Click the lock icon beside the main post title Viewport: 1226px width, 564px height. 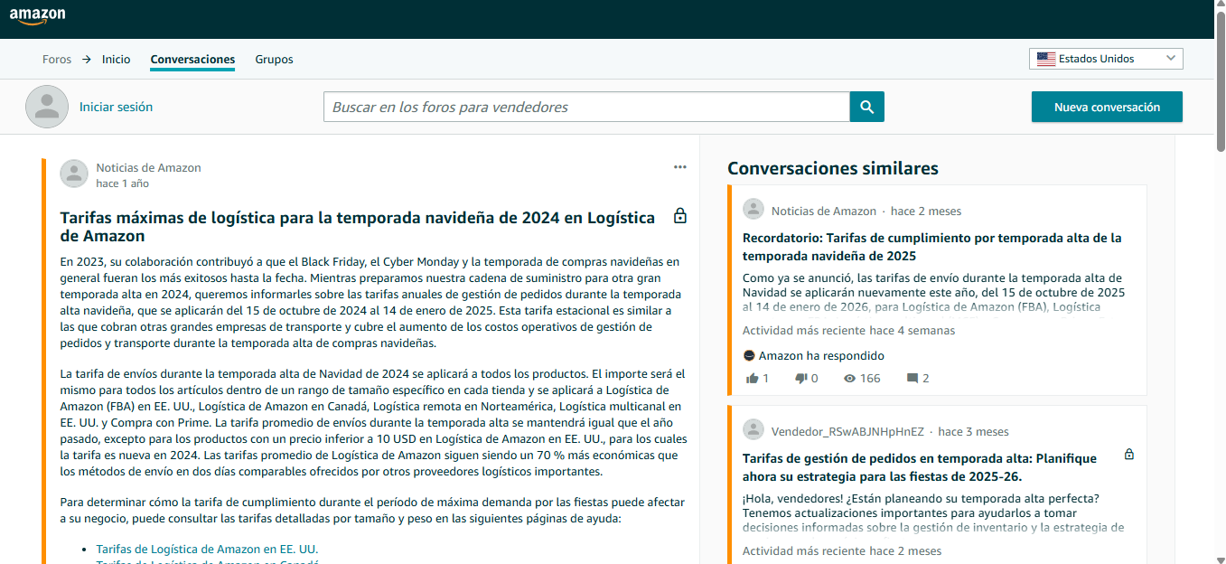(679, 216)
